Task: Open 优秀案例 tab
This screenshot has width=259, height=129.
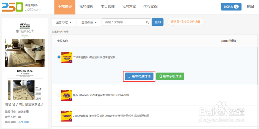Action: click(x=150, y=7)
